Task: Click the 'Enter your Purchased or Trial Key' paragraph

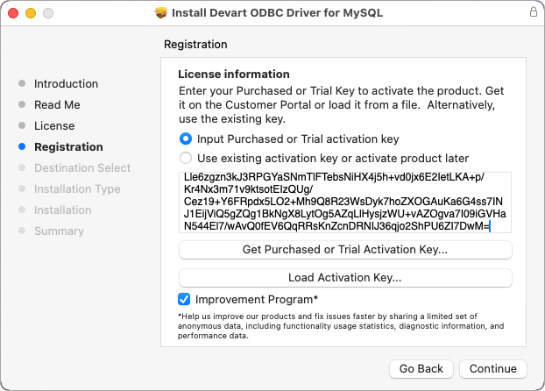Action: coord(341,104)
